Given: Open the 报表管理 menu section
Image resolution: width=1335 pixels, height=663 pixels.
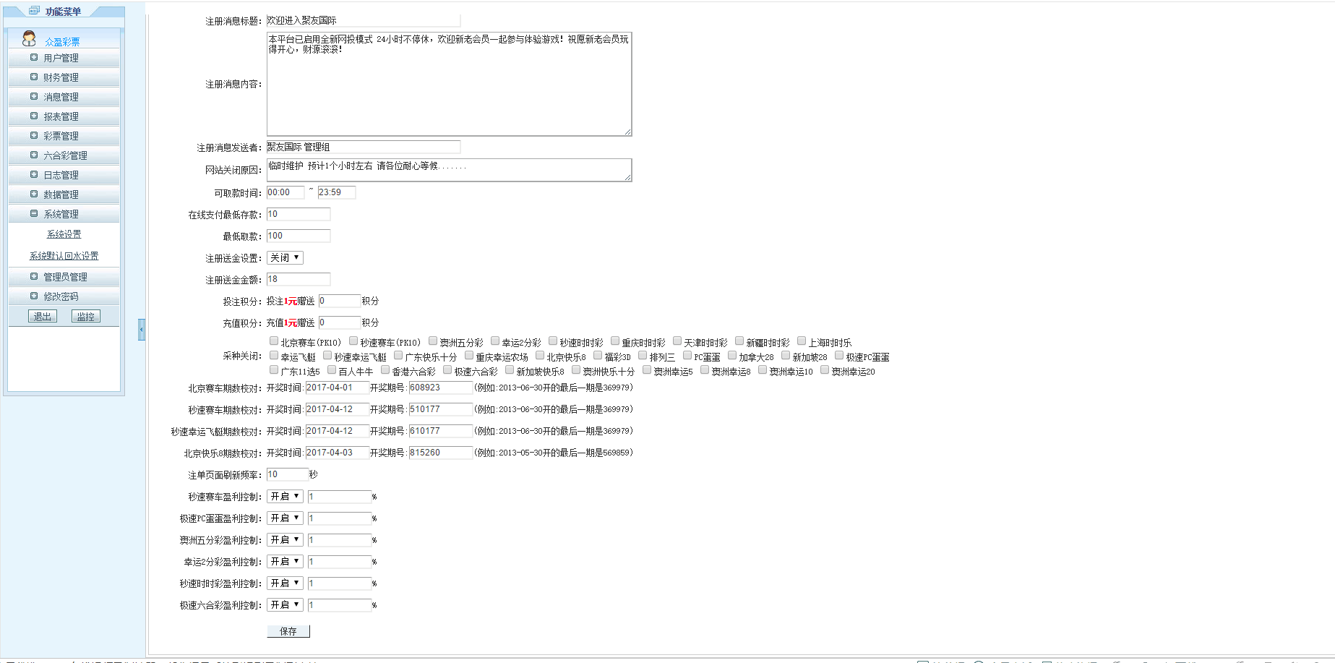Looking at the screenshot, I should 64,116.
